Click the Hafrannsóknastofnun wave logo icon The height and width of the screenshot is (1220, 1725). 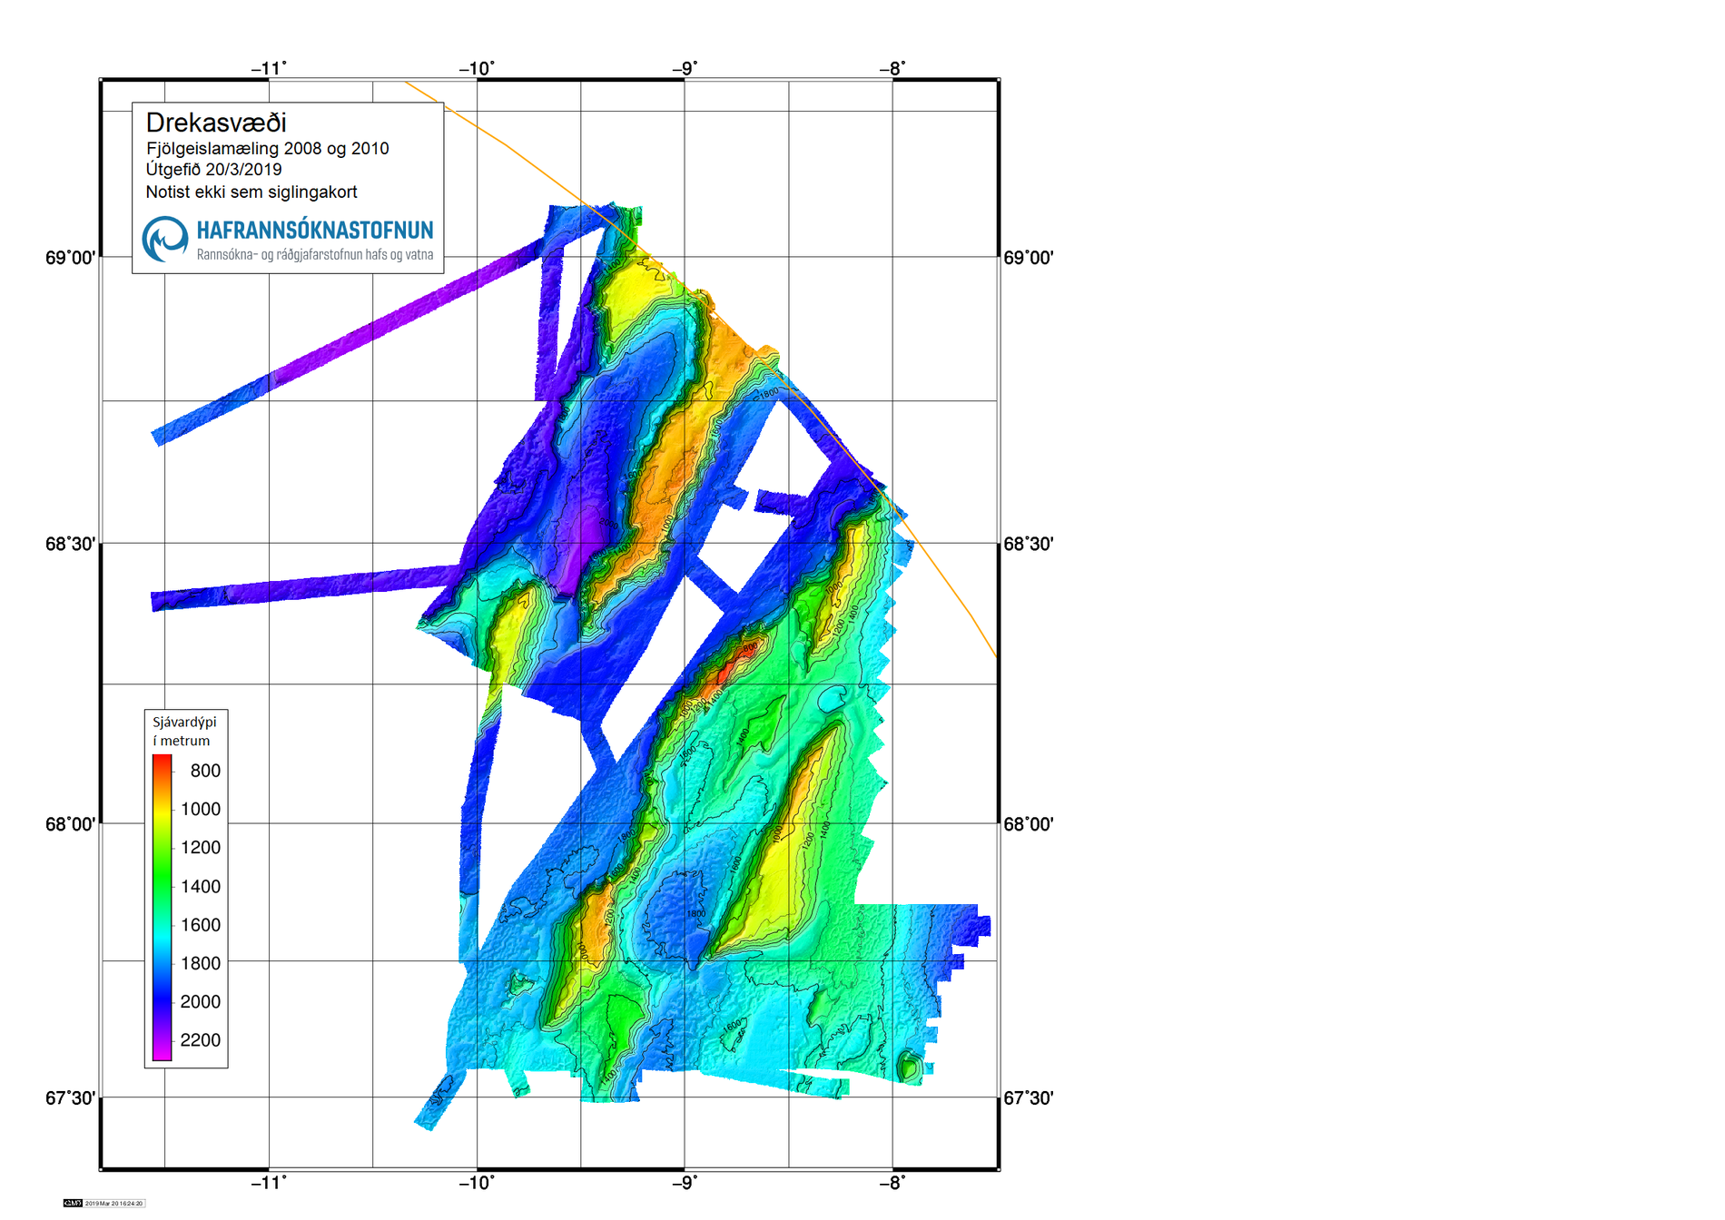[165, 239]
